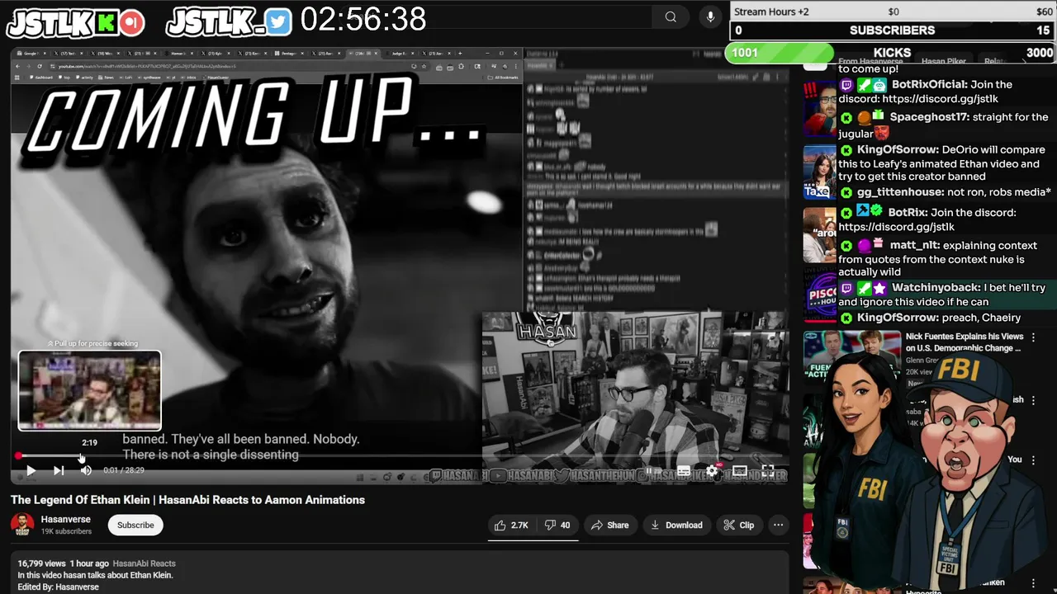This screenshot has width=1057, height=594.
Task: Select Spaceghost17 username in chat
Action: [928, 117]
